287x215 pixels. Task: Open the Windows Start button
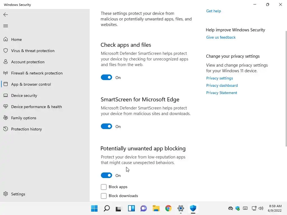94,208
